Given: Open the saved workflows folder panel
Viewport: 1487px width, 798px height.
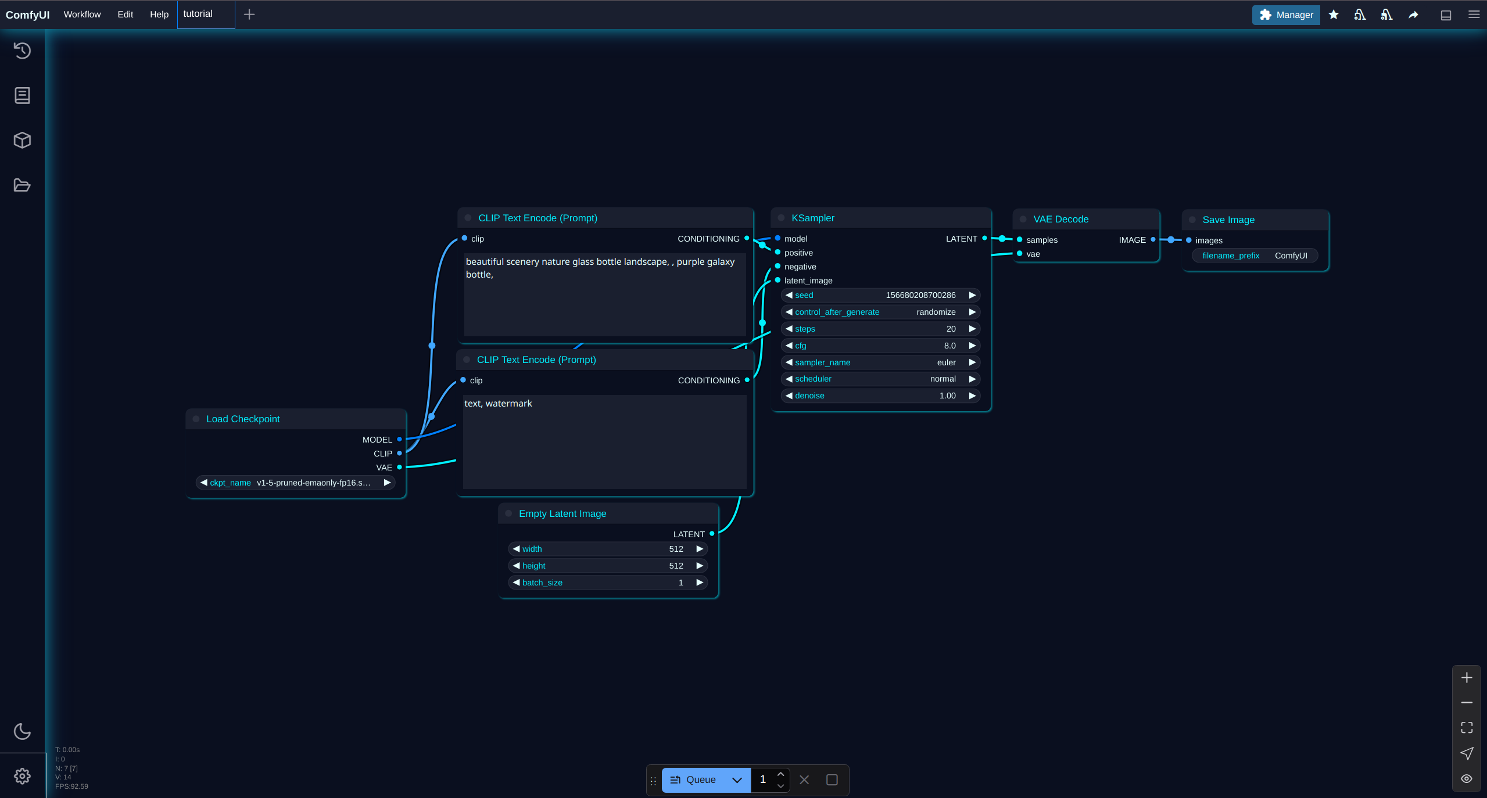Looking at the screenshot, I should click(22, 185).
